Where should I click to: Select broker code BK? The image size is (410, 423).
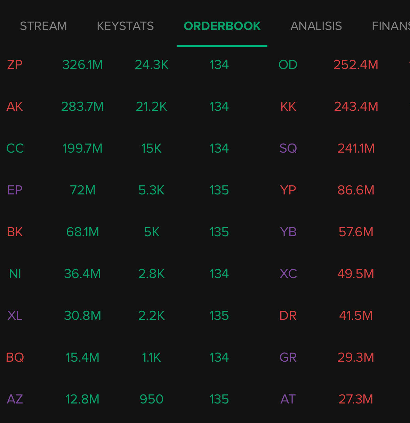coord(15,232)
